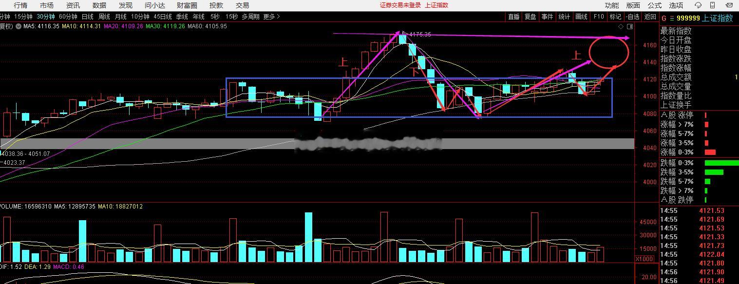Open the 功能 menu
Image resolution: width=739 pixels, height=284 pixels.
tap(612, 5)
